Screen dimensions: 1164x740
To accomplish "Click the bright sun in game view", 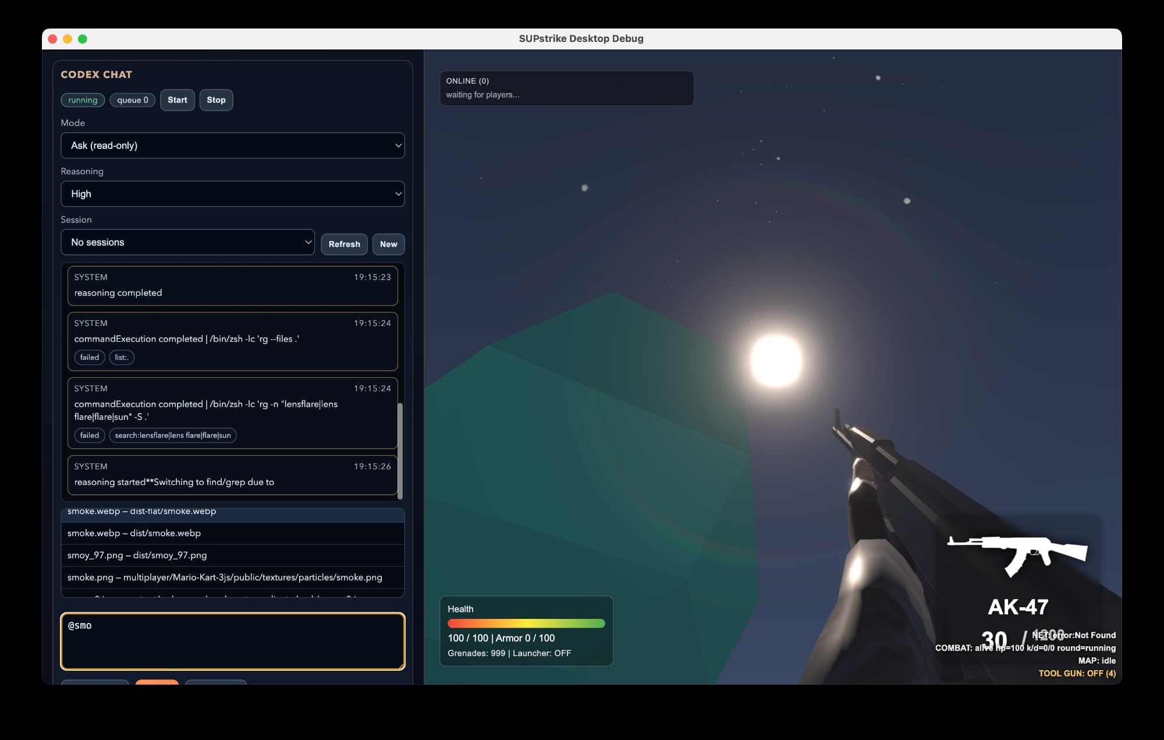I will tap(775, 360).
